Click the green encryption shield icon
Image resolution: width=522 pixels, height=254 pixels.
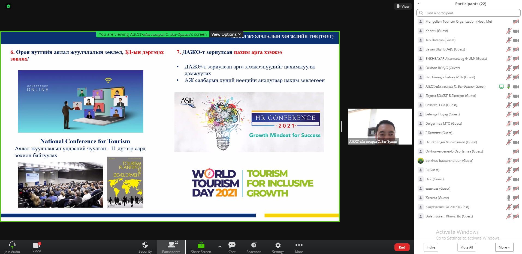point(8,6)
